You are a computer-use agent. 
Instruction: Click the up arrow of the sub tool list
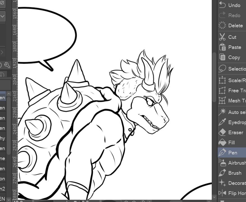pyautogui.click(x=9, y=94)
